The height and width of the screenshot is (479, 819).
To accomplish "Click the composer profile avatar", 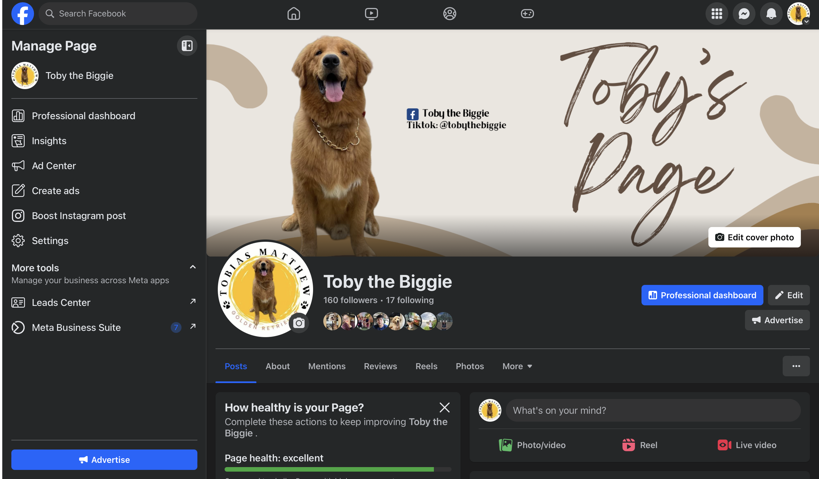I will pyautogui.click(x=490, y=410).
